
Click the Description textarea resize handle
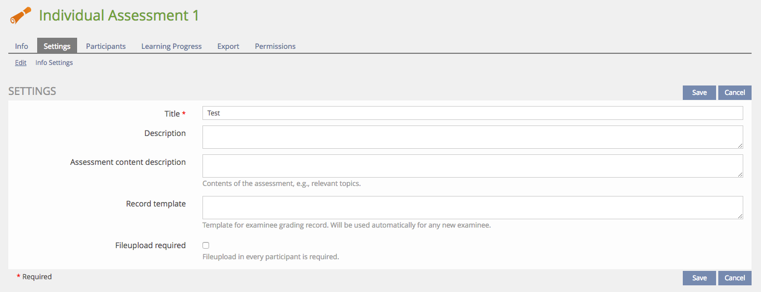[x=740, y=145]
